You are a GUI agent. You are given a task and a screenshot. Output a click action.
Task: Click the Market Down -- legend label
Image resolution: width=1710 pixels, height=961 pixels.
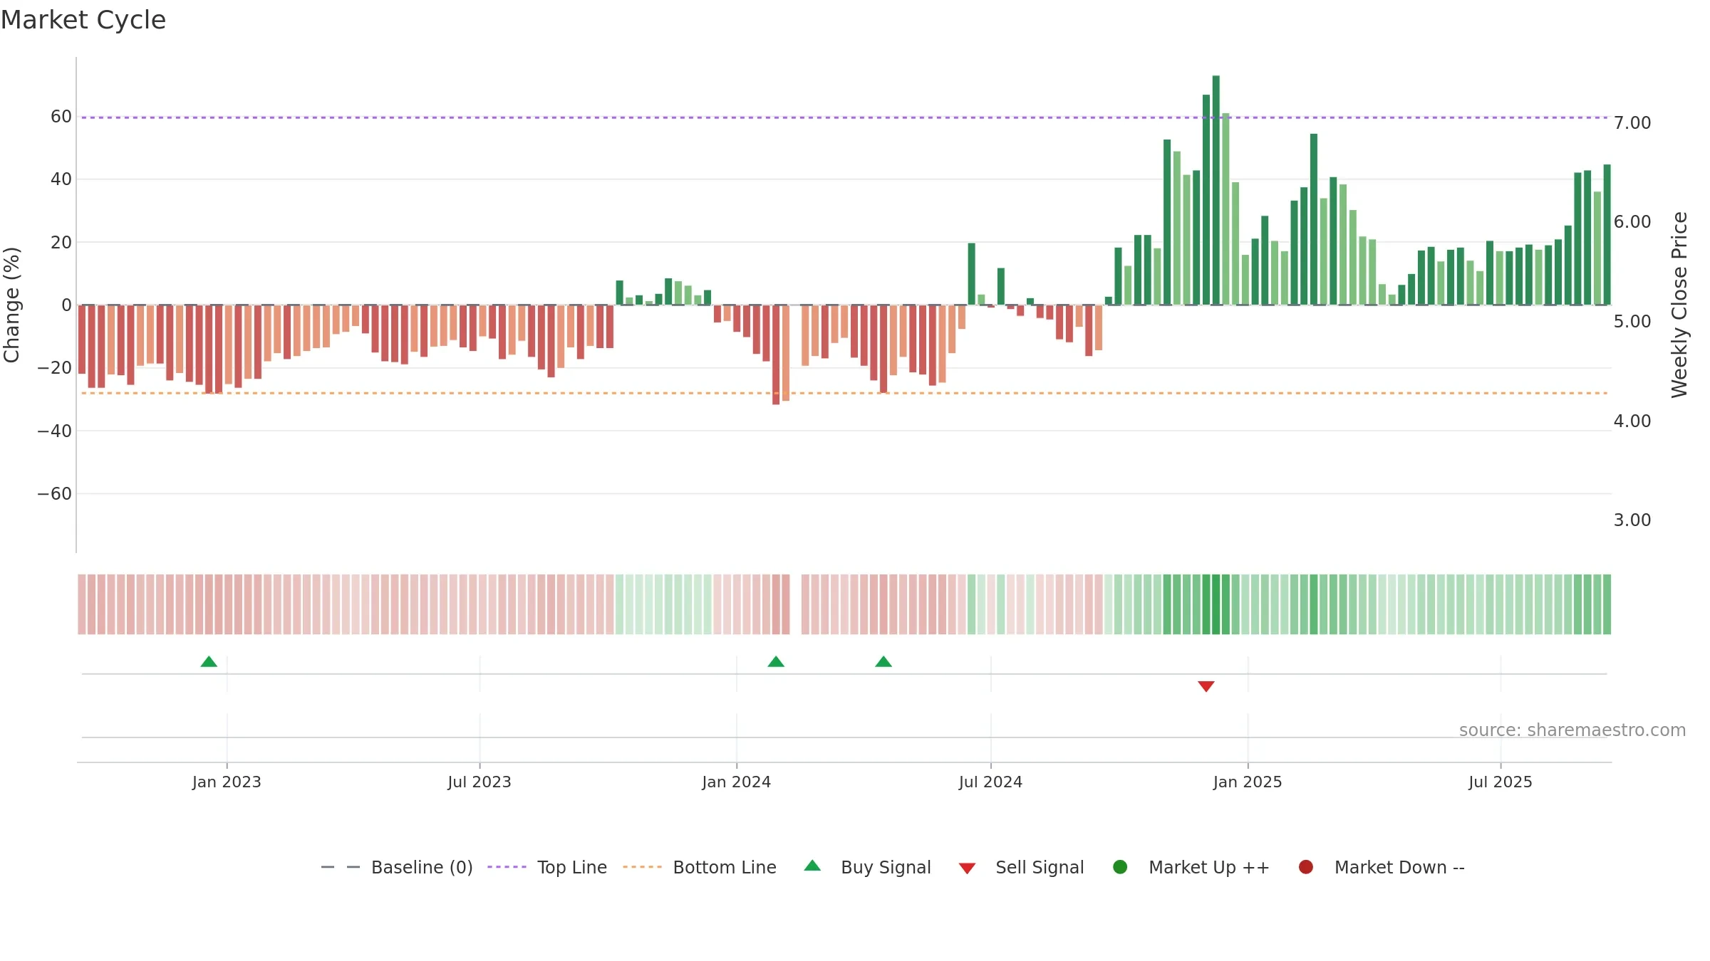click(1399, 867)
